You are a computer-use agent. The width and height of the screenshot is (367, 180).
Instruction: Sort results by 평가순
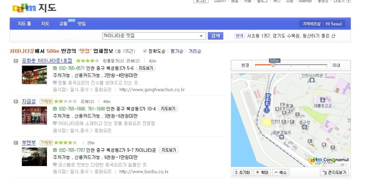(x=177, y=51)
